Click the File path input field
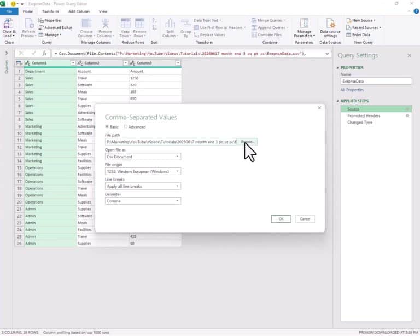The image size is (420, 336). coord(171,142)
